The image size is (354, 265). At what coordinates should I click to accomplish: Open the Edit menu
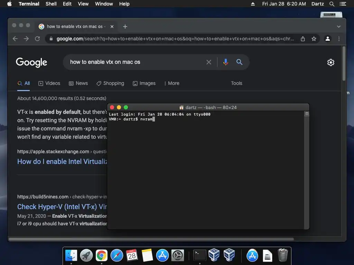coord(67,4)
